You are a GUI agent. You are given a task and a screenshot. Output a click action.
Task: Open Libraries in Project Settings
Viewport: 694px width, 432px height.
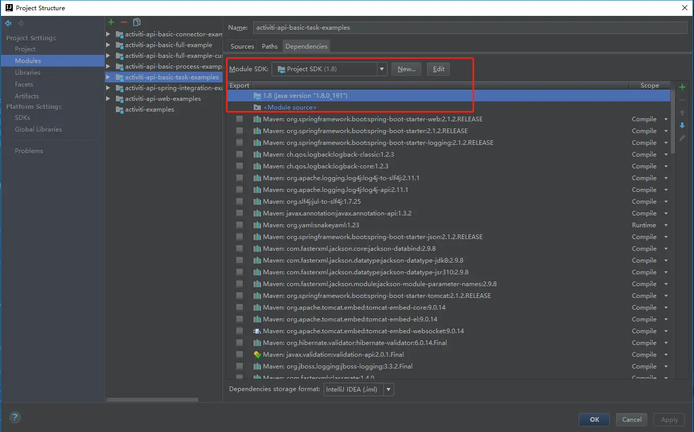pyautogui.click(x=28, y=73)
